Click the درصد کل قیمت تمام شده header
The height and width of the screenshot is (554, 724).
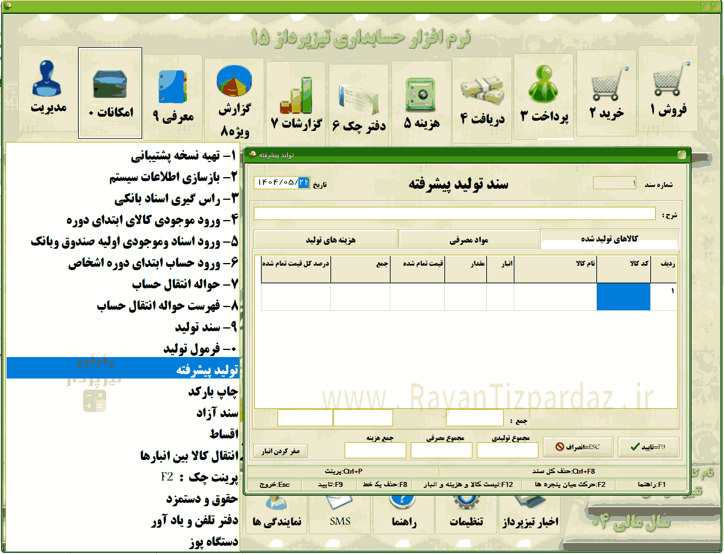[296, 269]
